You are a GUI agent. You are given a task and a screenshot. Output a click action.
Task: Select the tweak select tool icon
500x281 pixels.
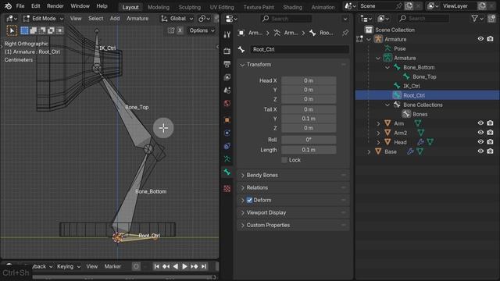click(12, 30)
